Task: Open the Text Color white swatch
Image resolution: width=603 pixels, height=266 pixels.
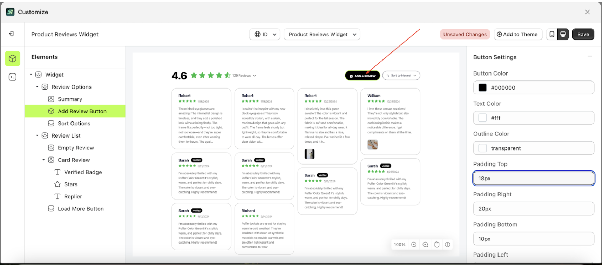Action: (482, 118)
